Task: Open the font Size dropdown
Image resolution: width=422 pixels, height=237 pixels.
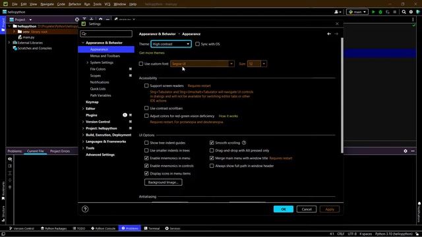Action: 257,64
